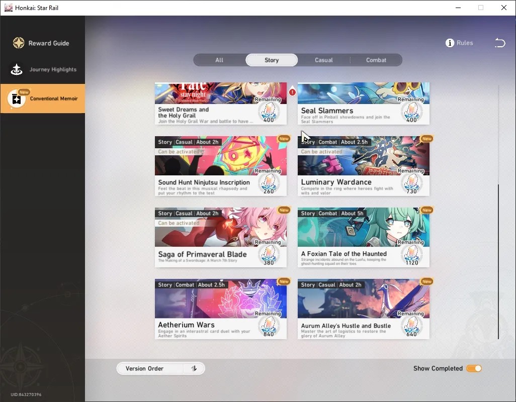
Task: Select the Conventional Memoir icon
Action: 17,98
